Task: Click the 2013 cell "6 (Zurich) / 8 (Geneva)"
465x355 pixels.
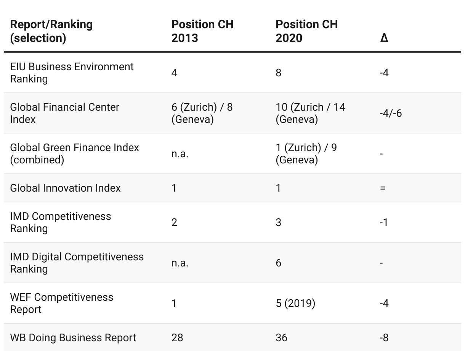Action: pyautogui.click(x=202, y=113)
